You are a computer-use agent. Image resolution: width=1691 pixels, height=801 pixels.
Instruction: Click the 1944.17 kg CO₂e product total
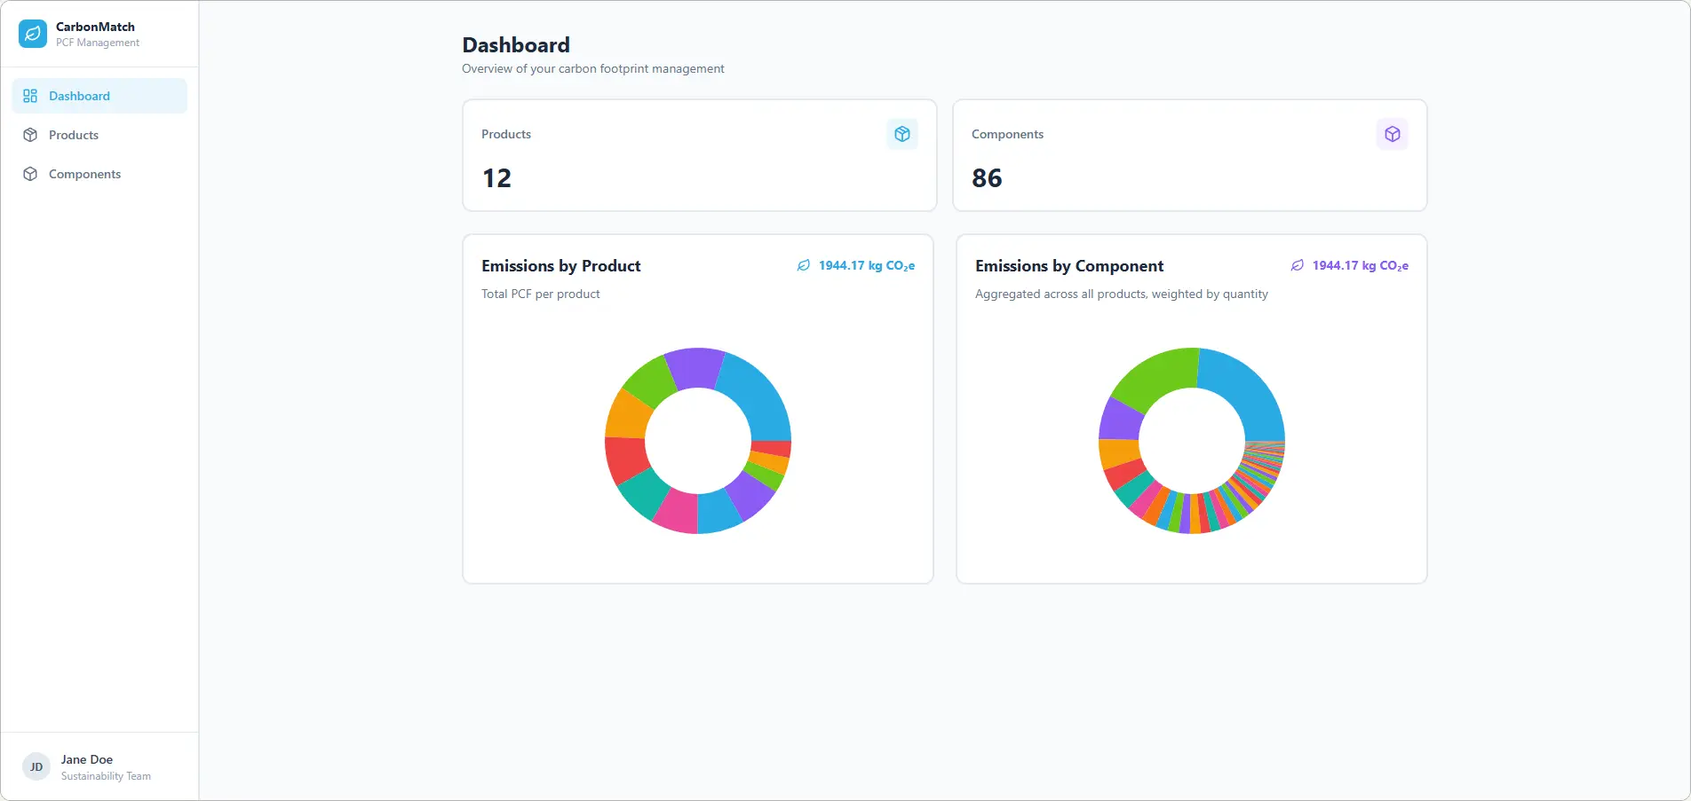(866, 265)
